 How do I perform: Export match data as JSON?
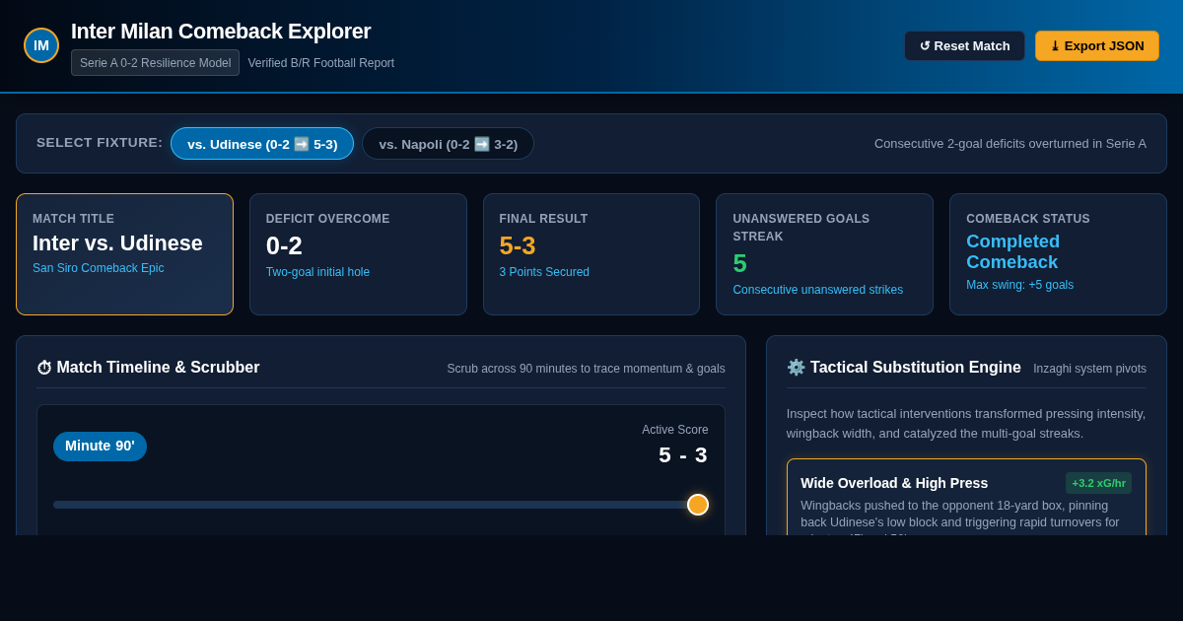point(1096,45)
